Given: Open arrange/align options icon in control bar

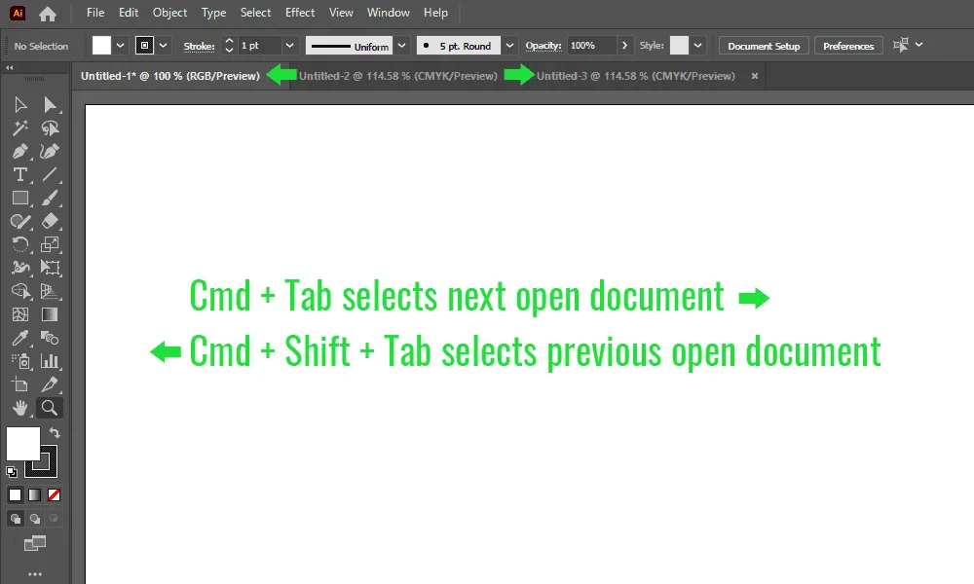Looking at the screenshot, I should [901, 45].
